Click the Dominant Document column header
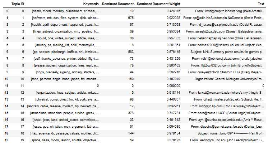 pos(118,4)
